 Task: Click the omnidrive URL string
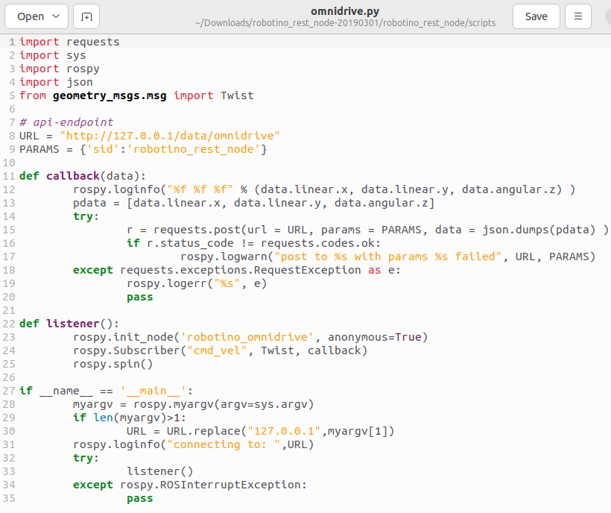[170, 136]
